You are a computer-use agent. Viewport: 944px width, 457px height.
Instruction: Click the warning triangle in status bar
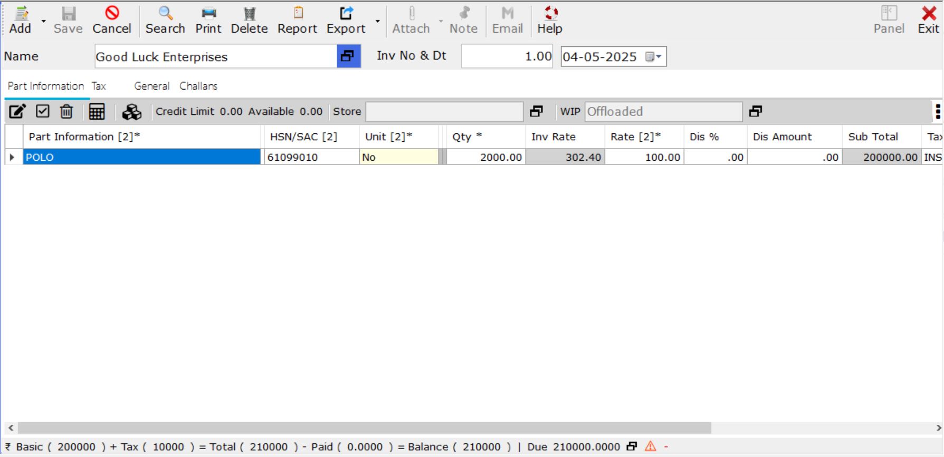(x=650, y=446)
